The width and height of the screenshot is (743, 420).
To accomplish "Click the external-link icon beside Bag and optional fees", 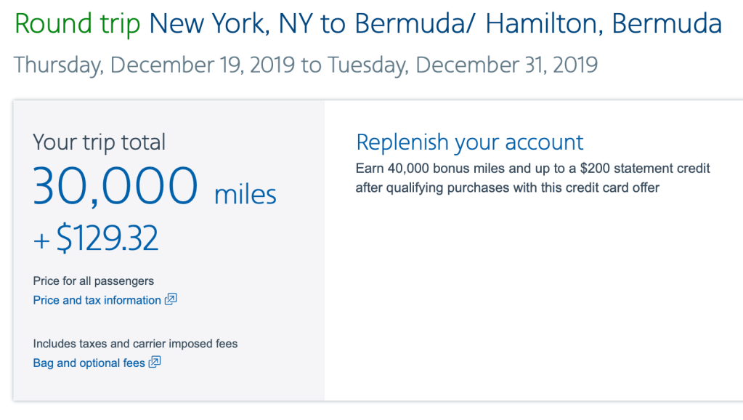I will point(154,363).
